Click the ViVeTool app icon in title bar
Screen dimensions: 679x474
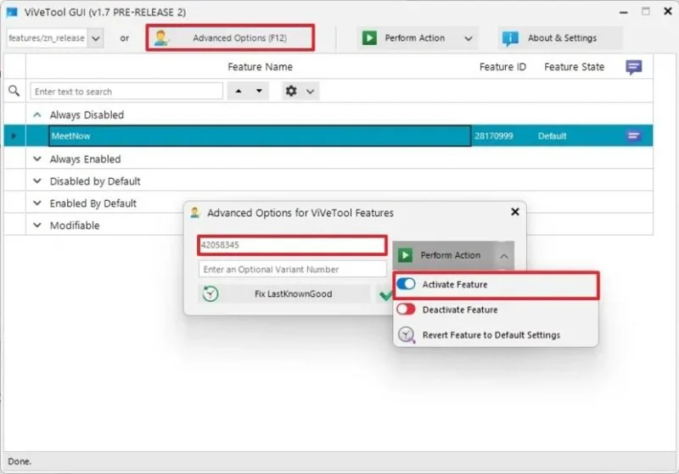12,12
